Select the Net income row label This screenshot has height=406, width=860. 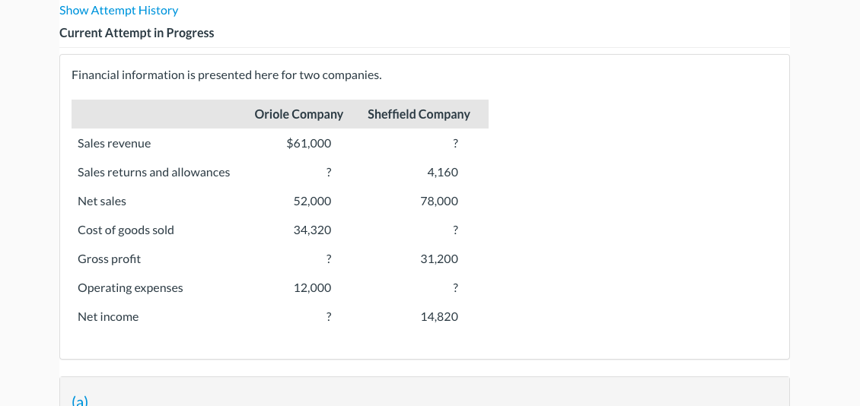coord(108,316)
